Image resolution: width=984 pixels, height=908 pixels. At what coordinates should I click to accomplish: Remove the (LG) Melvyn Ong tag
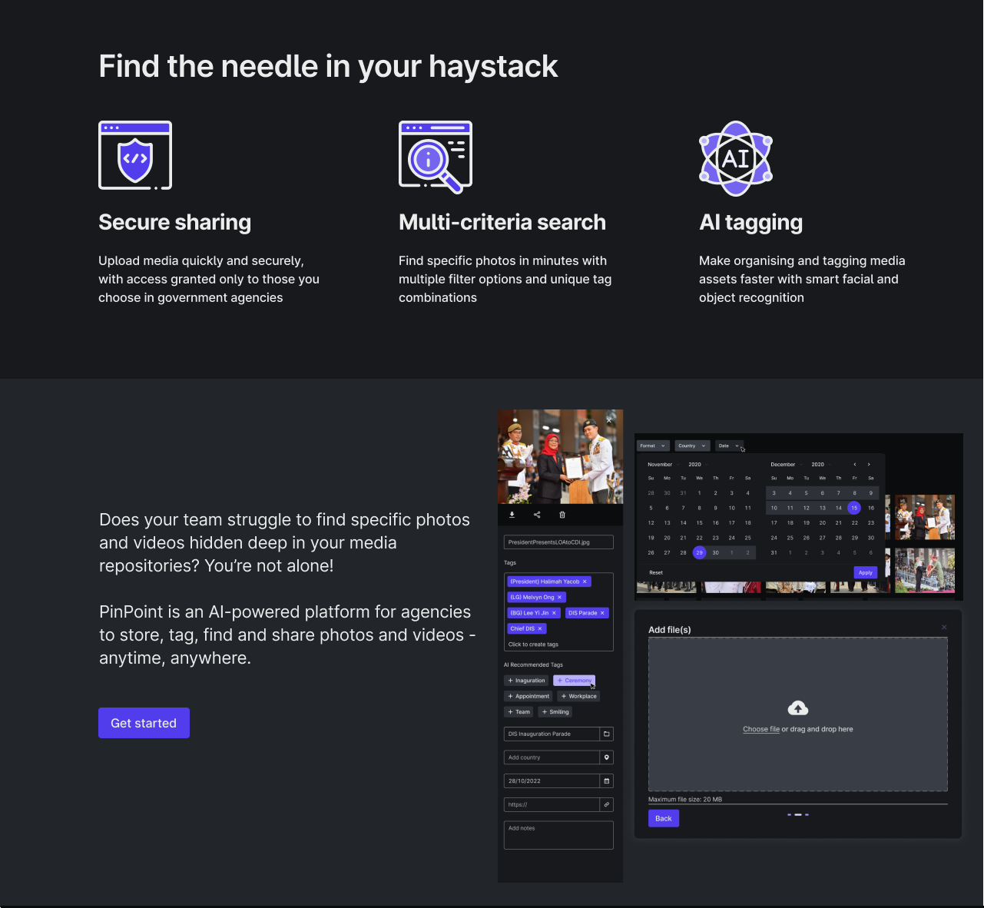pos(559,597)
